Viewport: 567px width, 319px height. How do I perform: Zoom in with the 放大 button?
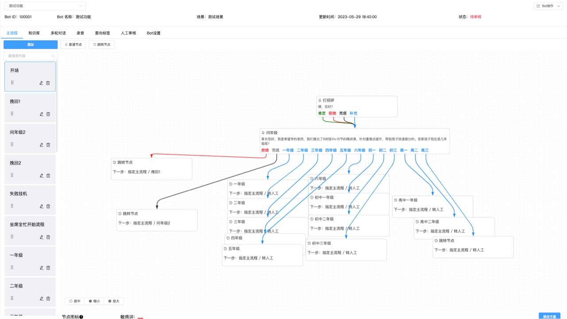point(114,301)
